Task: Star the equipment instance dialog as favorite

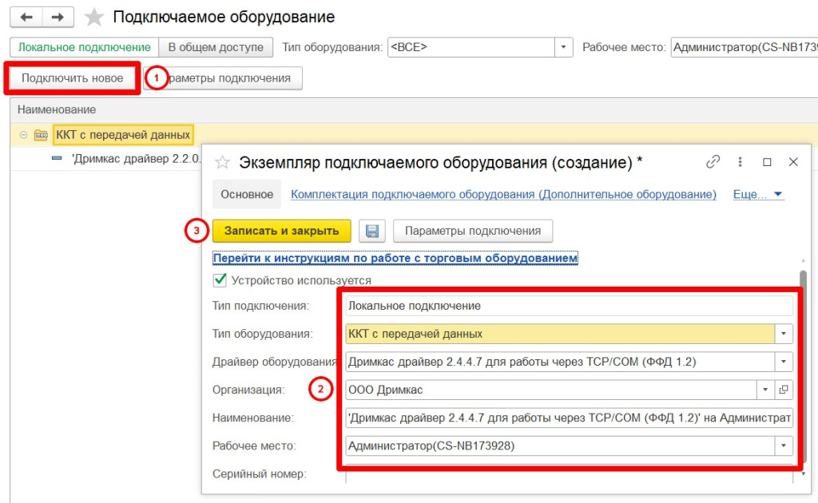Action: pos(224,163)
